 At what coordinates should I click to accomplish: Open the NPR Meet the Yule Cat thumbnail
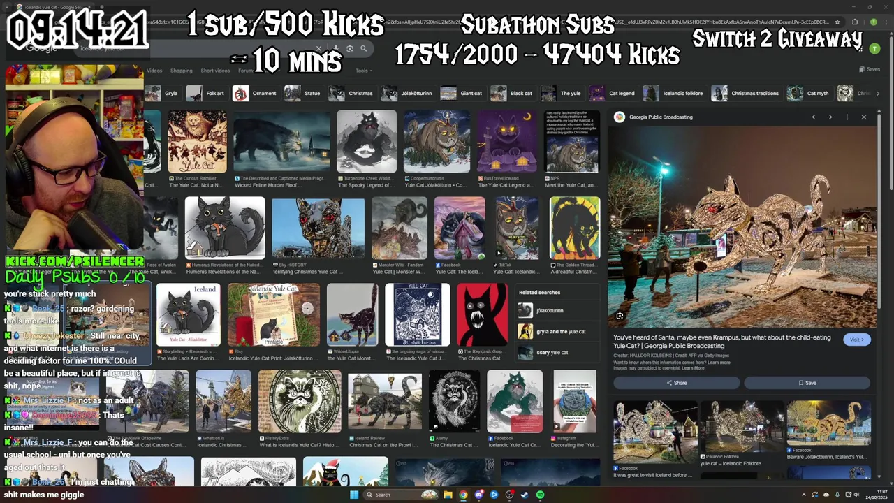(572, 142)
